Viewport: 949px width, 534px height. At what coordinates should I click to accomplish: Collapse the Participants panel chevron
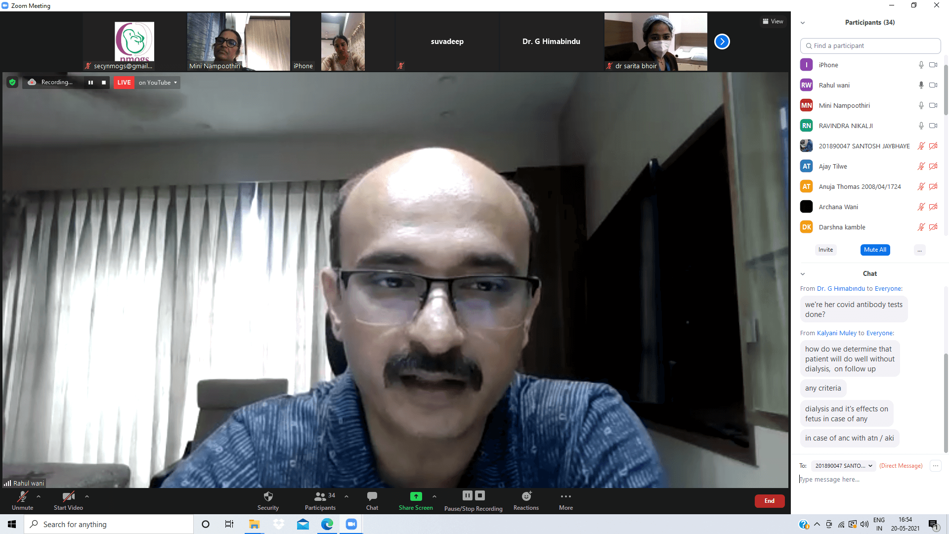pos(803,23)
